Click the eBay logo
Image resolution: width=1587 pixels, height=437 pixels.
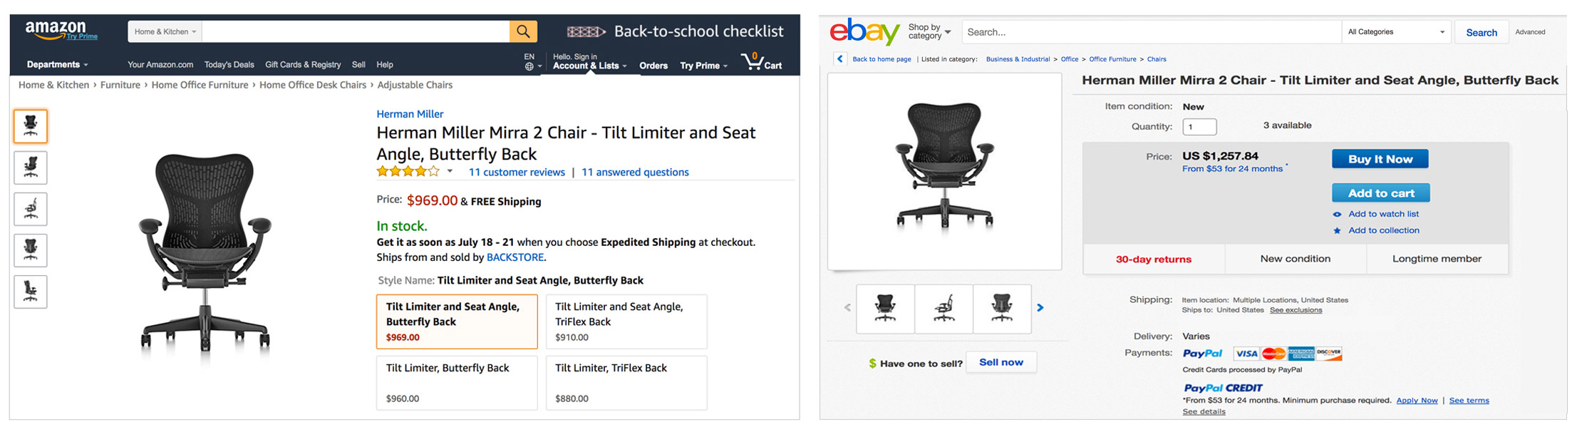point(864,32)
